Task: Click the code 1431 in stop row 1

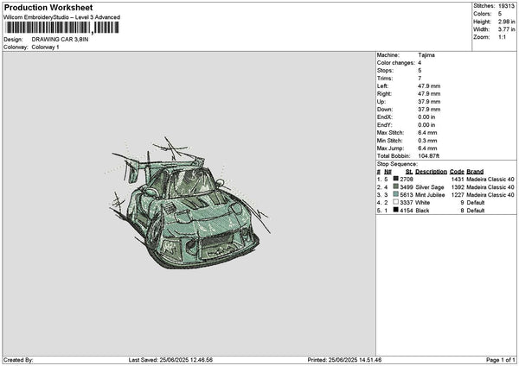Action: point(458,180)
